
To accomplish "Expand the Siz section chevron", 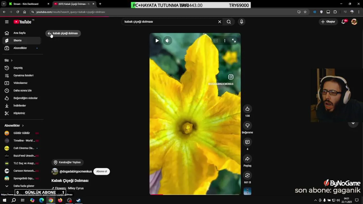I will 12,60.
